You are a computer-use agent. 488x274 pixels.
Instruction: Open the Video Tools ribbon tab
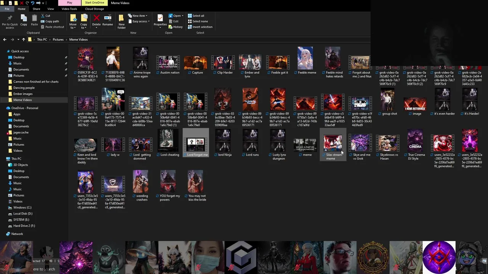69,9
